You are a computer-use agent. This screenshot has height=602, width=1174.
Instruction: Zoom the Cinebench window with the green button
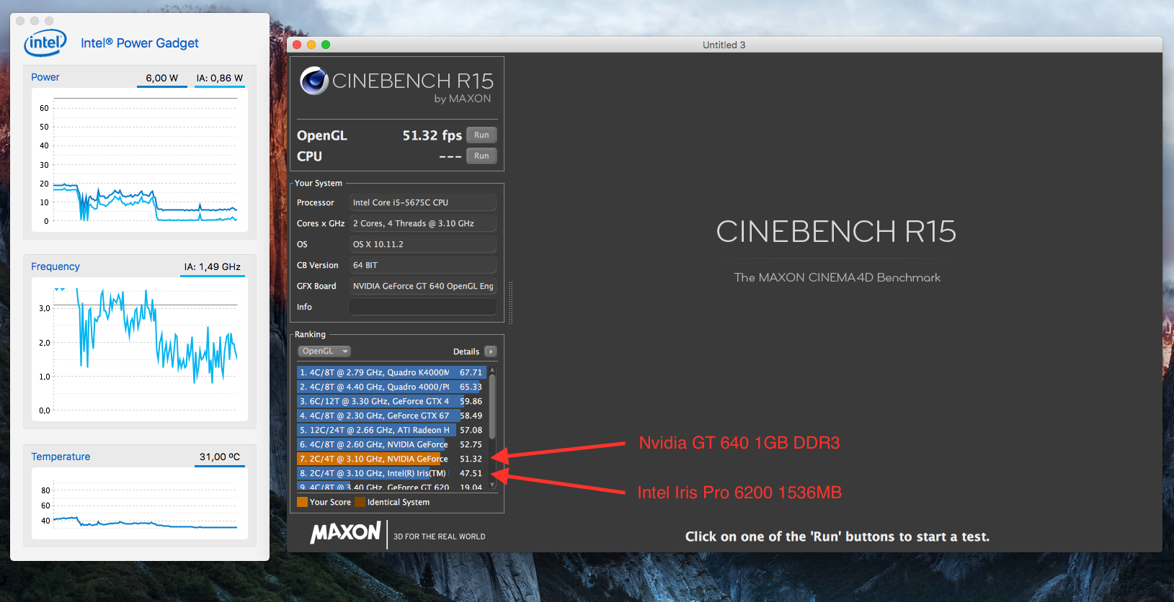[x=326, y=45]
